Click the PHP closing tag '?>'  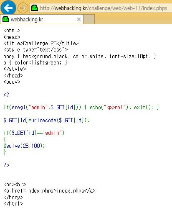pos(6,165)
